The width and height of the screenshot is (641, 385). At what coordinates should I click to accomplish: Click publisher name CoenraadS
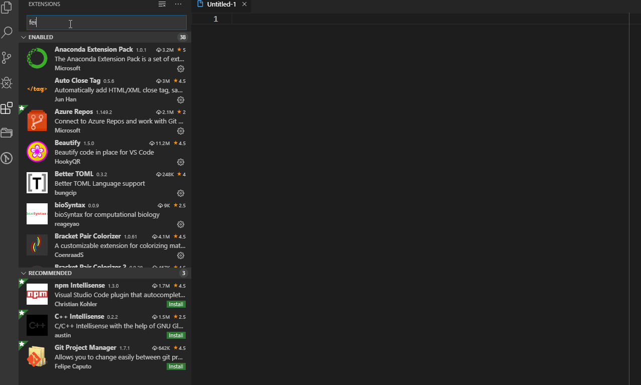pos(69,255)
